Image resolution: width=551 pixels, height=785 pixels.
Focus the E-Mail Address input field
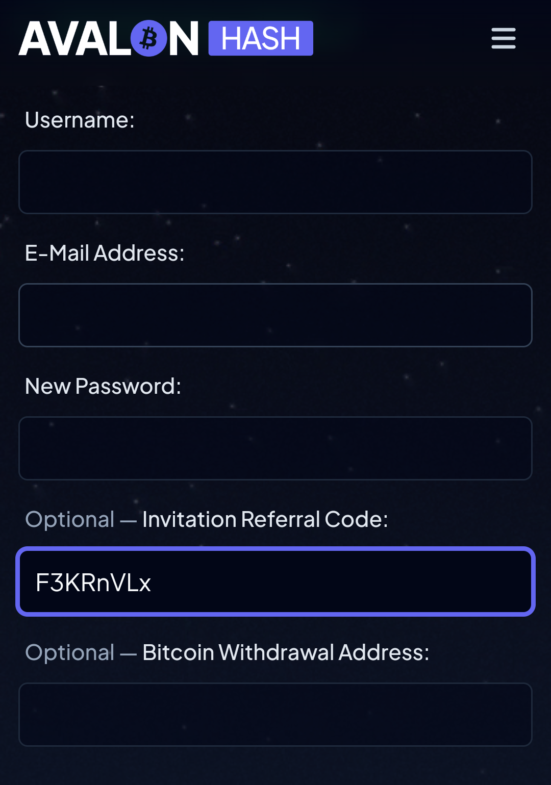[275, 315]
